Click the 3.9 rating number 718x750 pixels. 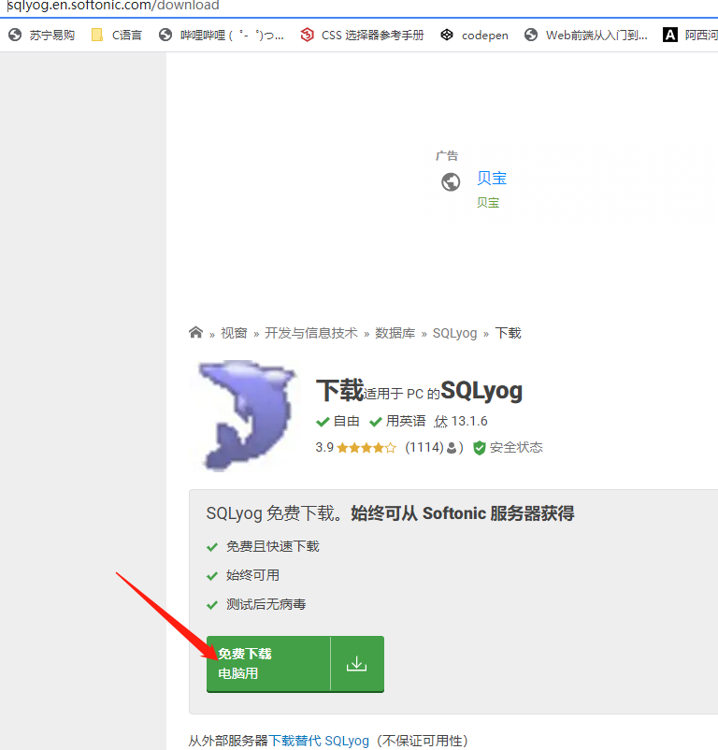pyautogui.click(x=324, y=447)
